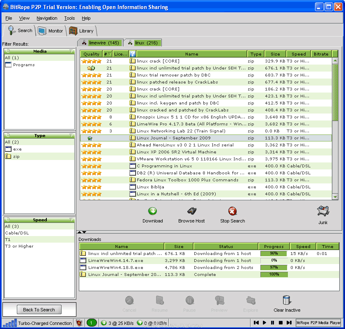Image resolution: width=345 pixels, height=329 pixels.
Task: Open the Tools menu
Action: coord(69,18)
